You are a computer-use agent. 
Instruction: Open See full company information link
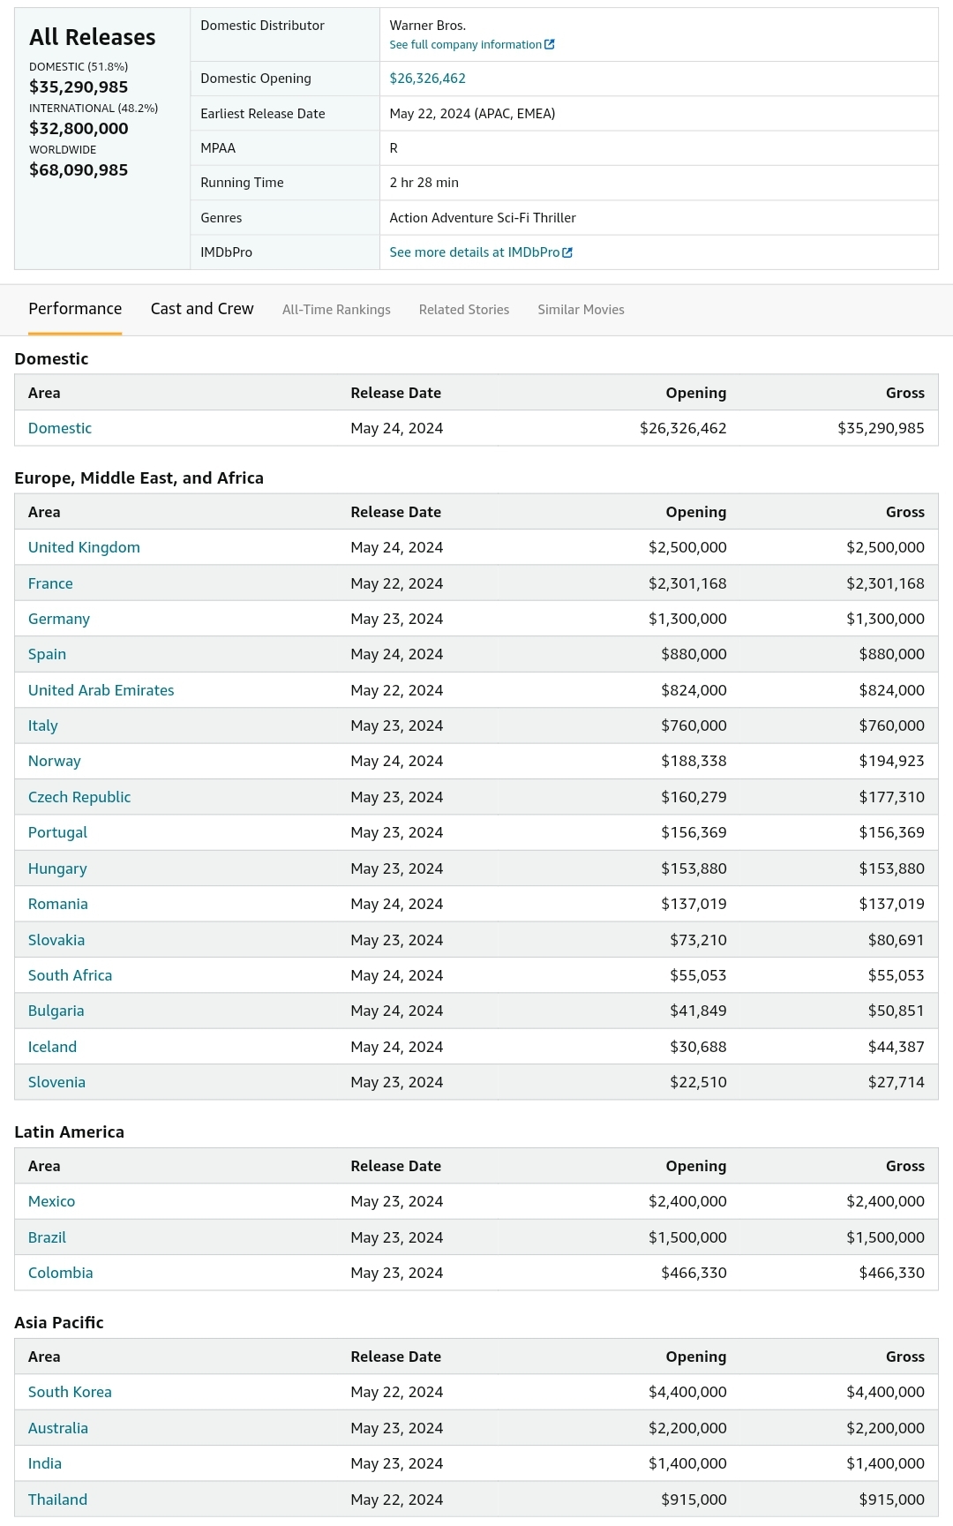click(x=465, y=45)
